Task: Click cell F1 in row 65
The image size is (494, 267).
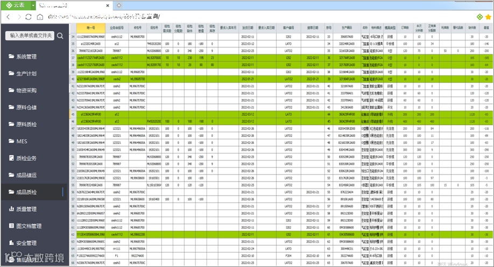Action: [x=117, y=256]
